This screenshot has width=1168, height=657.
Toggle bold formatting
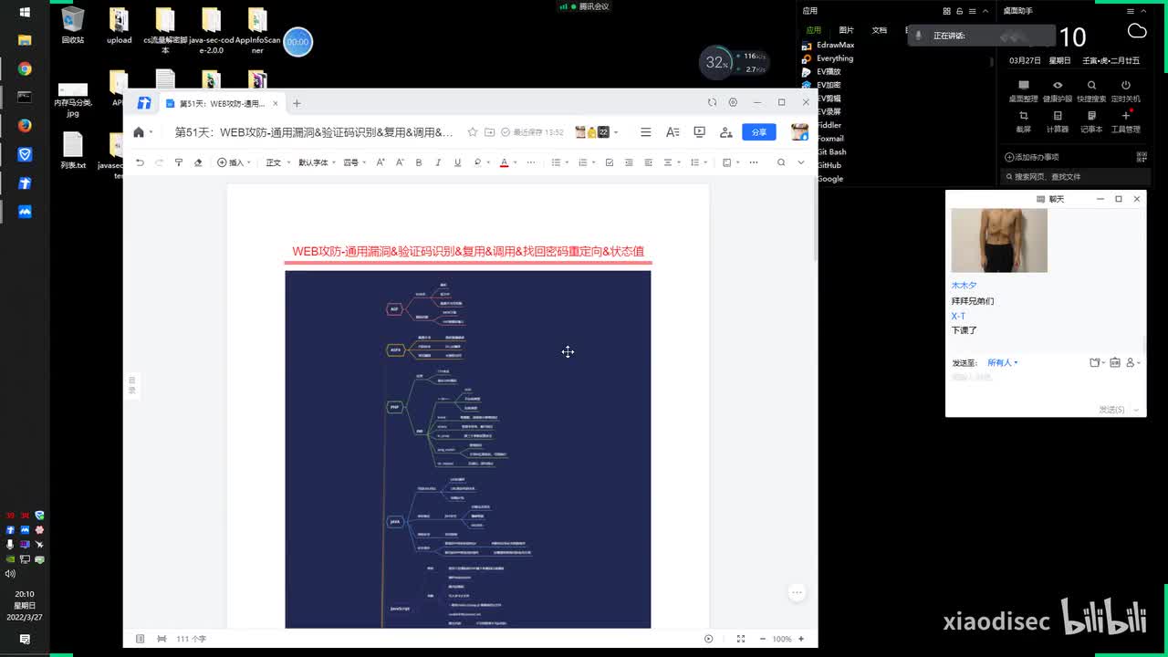419,162
